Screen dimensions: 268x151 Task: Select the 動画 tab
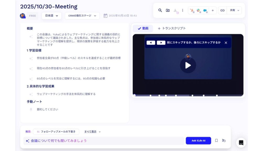click(143, 28)
